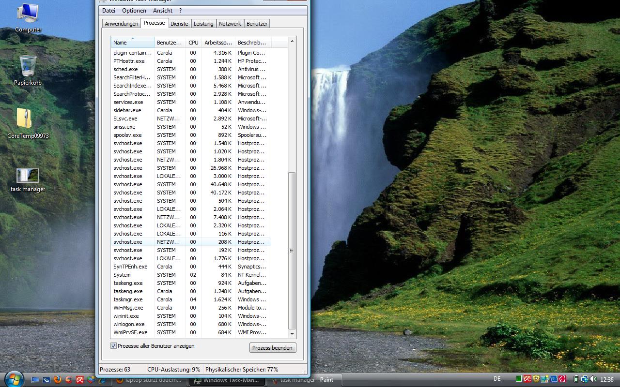Viewport: 620px width, 387px height.
Task: Click the yellow security shield tray icon
Action: pyautogui.click(x=536, y=379)
